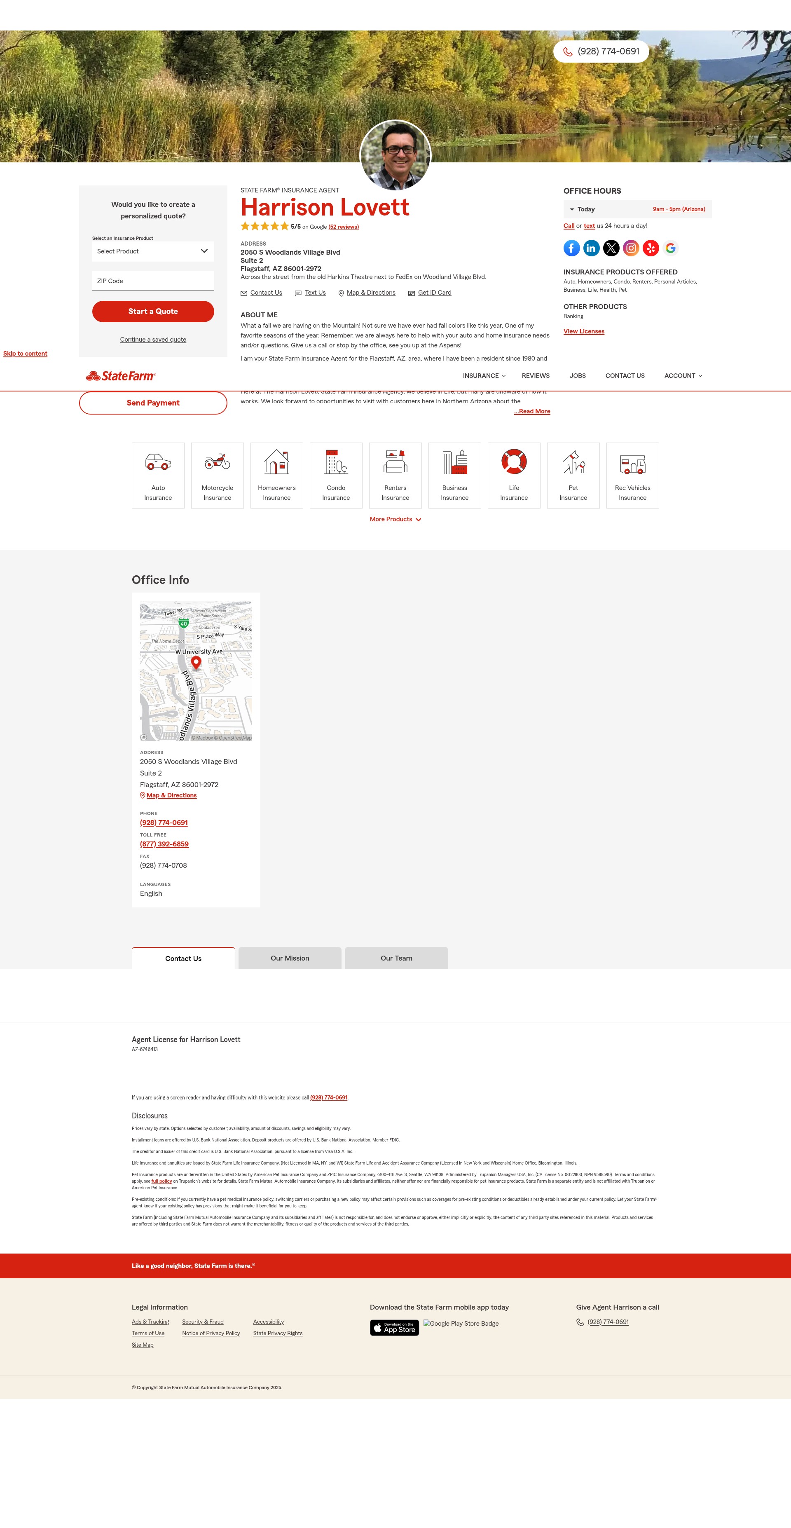Switch to the Our Team tab
Image resolution: width=791 pixels, height=1528 pixels.
point(396,958)
